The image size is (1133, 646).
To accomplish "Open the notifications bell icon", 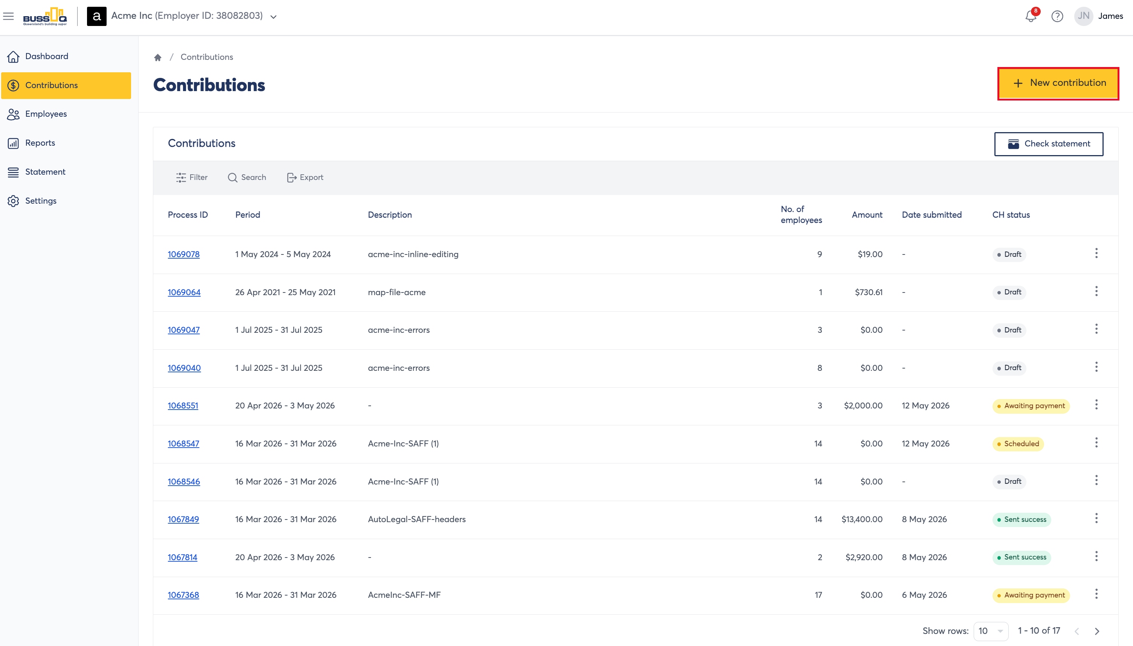I will (1031, 17).
